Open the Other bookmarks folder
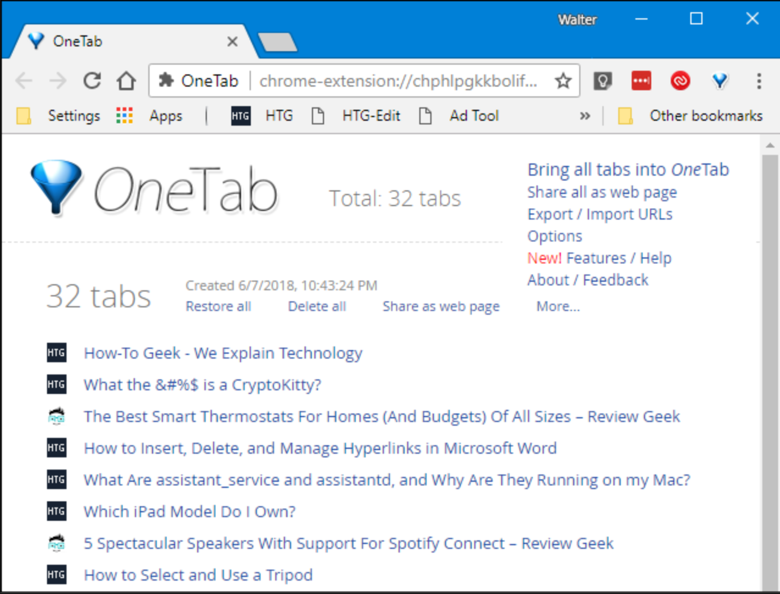The height and width of the screenshot is (594, 780). (x=690, y=116)
